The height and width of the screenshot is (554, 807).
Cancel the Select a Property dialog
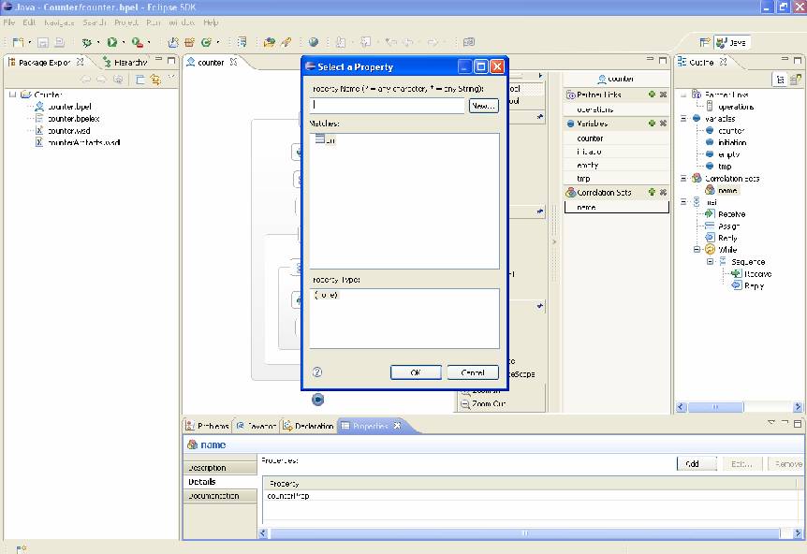[472, 372]
